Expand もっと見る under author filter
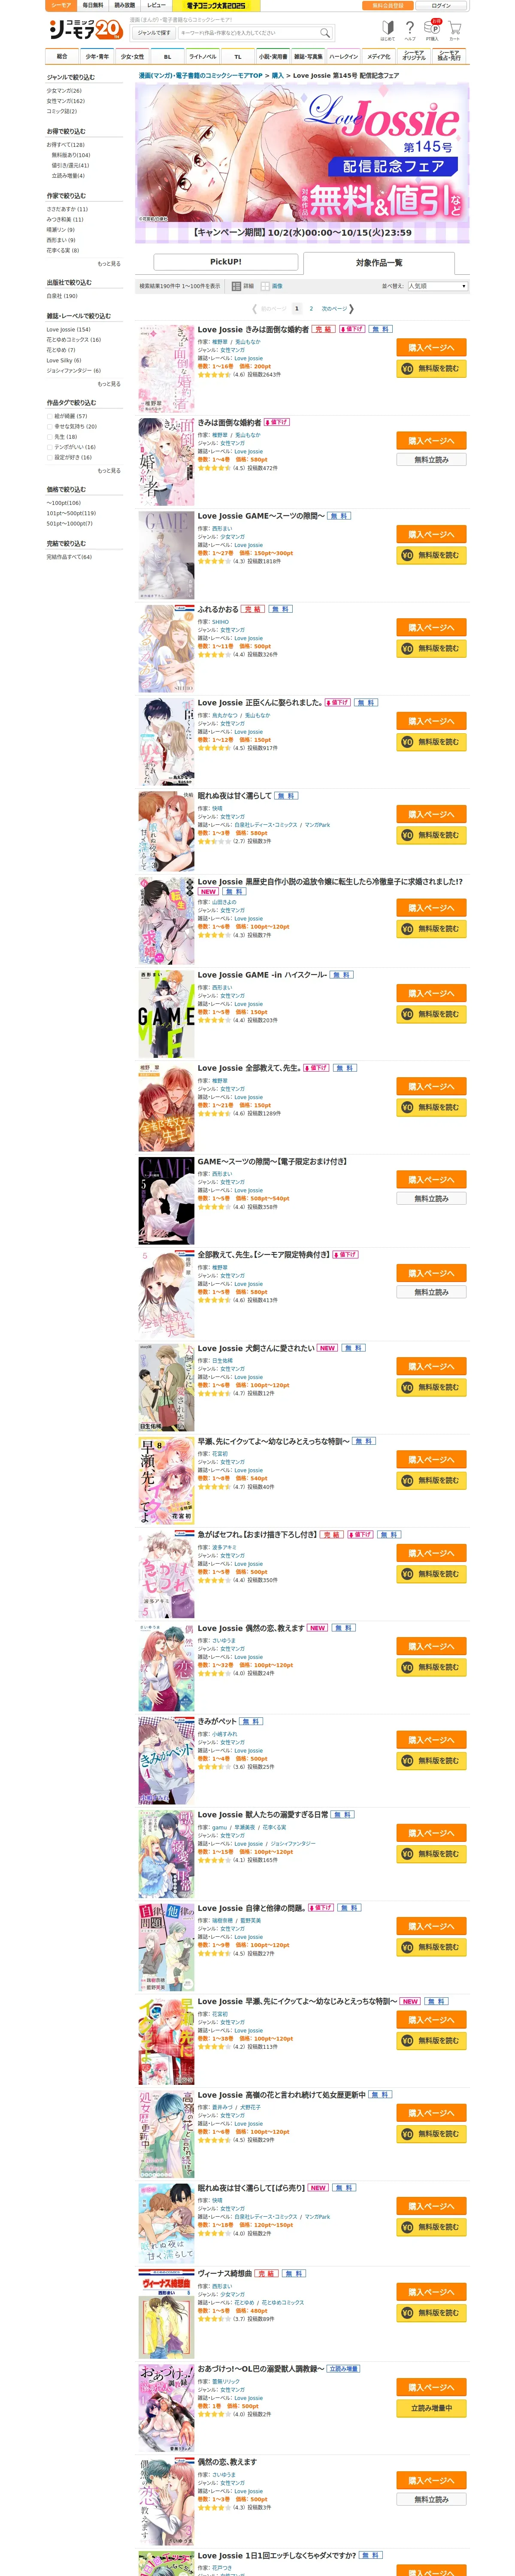The width and height of the screenshot is (515, 2576). pyautogui.click(x=109, y=264)
